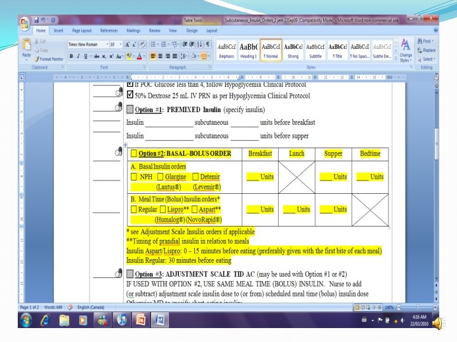Align text right
Viewport: 457px width, 342px height.
point(168,56)
